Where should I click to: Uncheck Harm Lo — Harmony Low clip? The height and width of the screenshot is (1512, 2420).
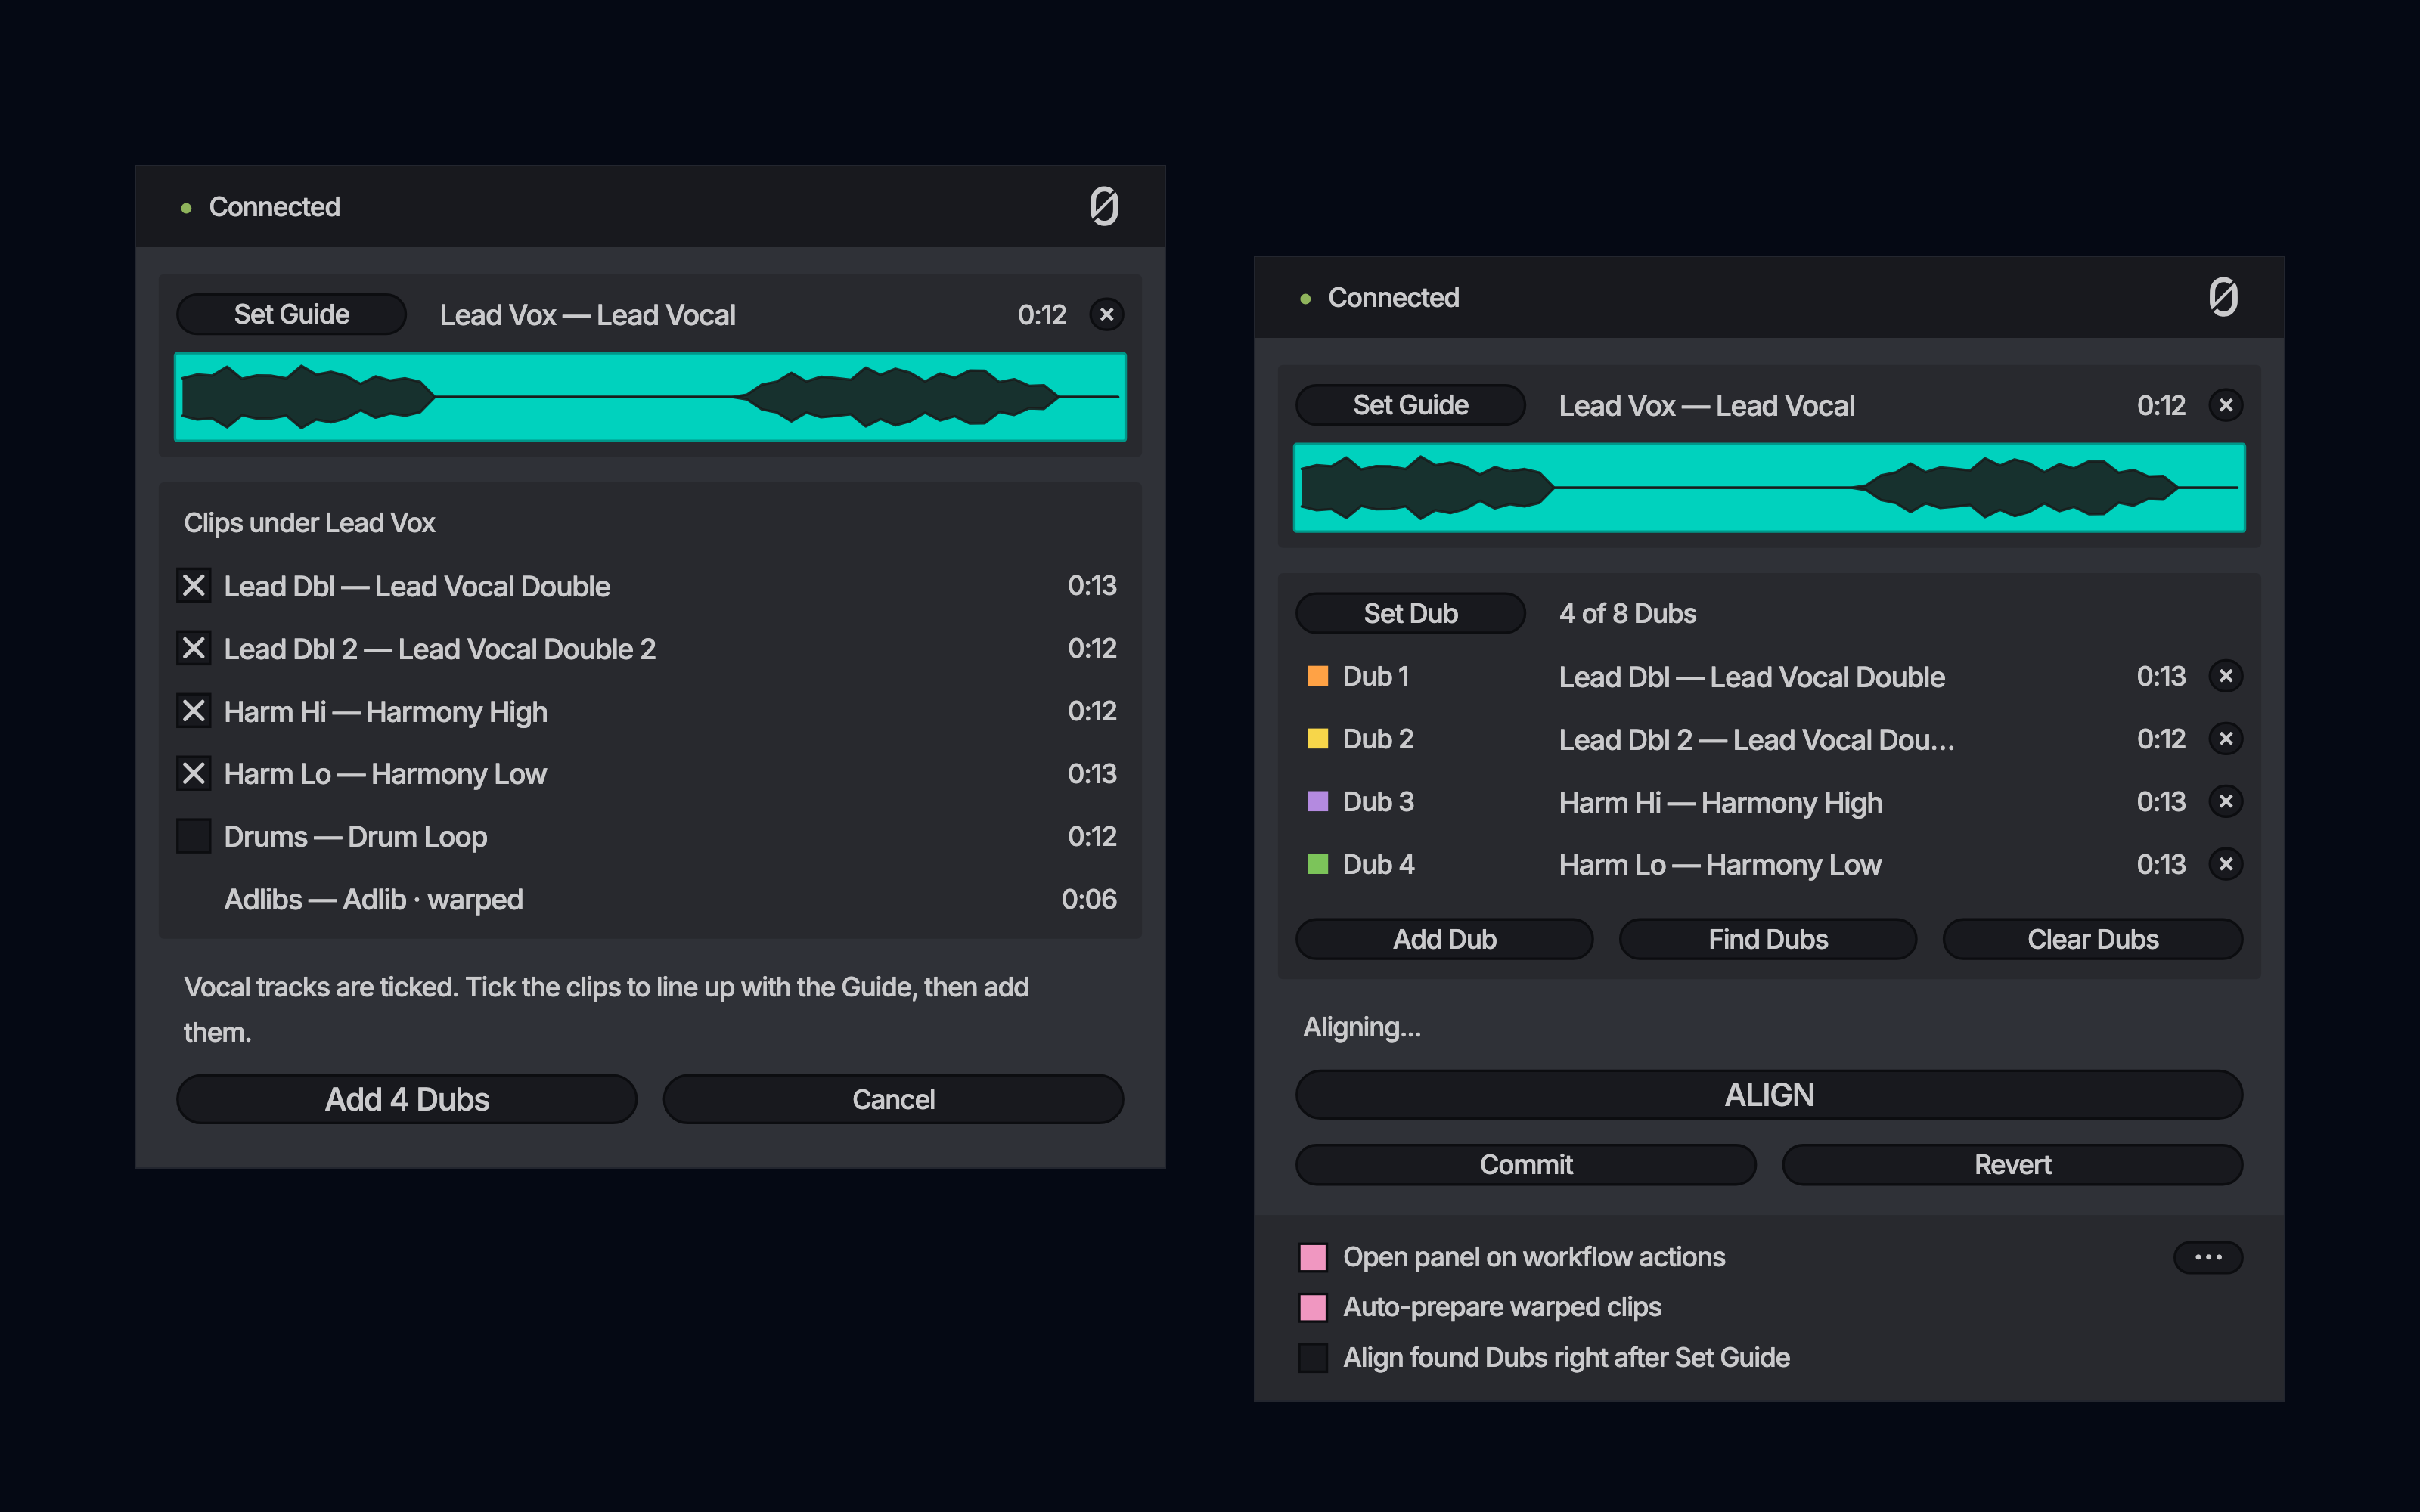point(194,774)
